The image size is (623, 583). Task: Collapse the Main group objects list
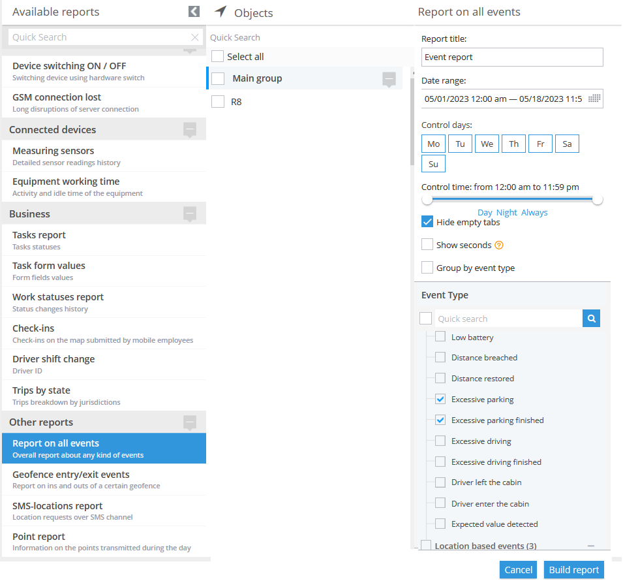pyautogui.click(x=389, y=79)
